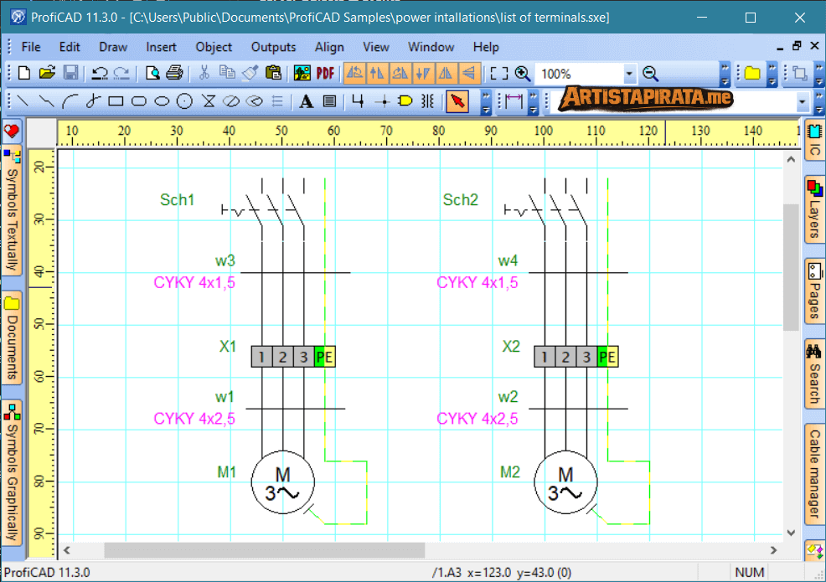Open the Cable manager side tab
The width and height of the screenshot is (826, 582).
coord(813,473)
